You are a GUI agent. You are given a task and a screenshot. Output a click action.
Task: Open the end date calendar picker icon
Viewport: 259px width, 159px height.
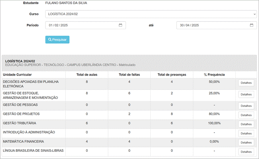251,25
